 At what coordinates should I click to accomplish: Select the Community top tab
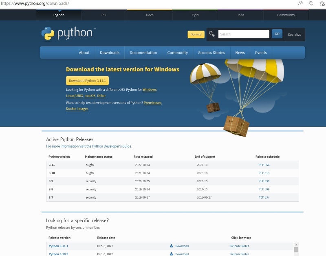tap(286, 15)
